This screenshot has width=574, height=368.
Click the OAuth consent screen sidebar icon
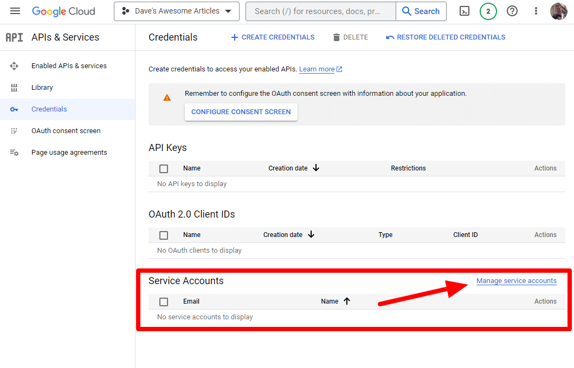pos(14,130)
